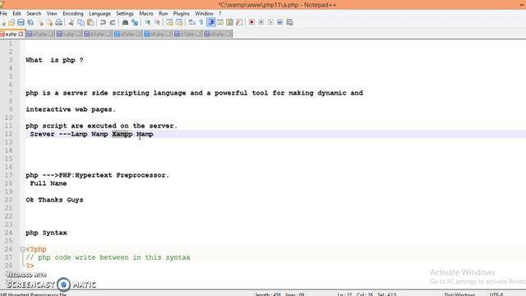The image size is (526, 296).
Task: Open the Replace dialog toolbar icon
Action: (135, 22)
